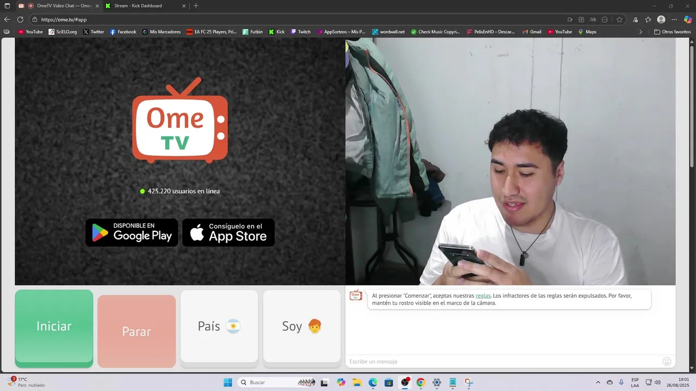696x391 pixels.
Task: Click the OmeTV logo on the left panel
Action: [x=180, y=120]
